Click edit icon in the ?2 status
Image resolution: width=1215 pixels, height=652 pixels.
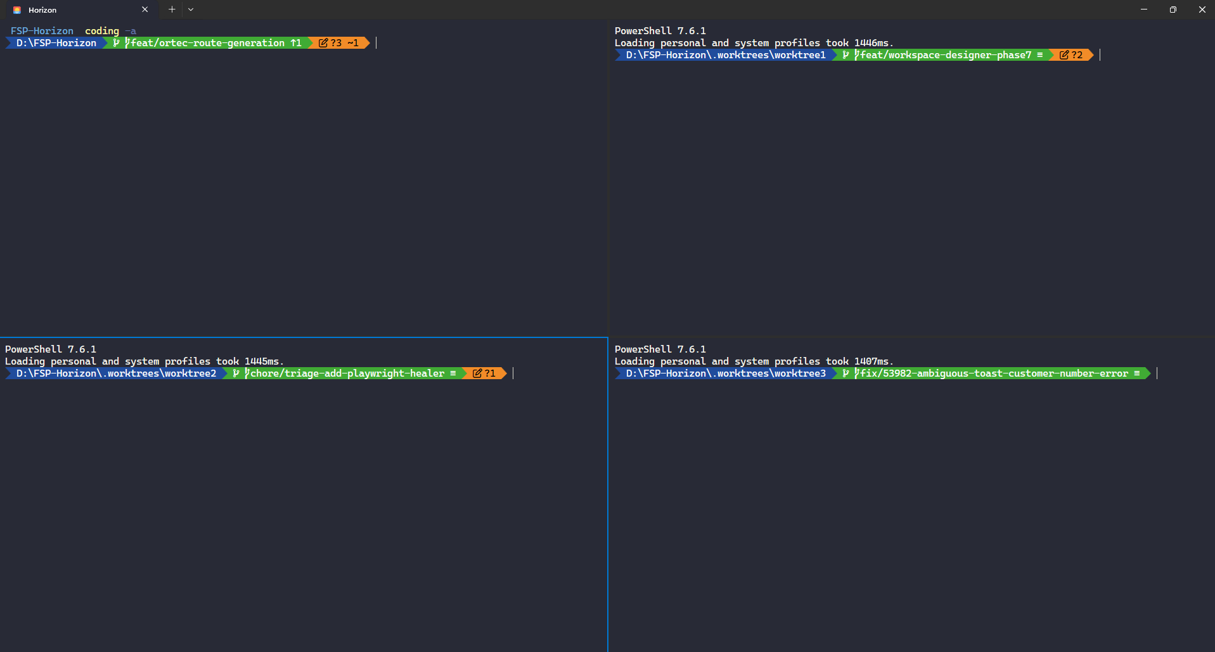click(x=1064, y=55)
